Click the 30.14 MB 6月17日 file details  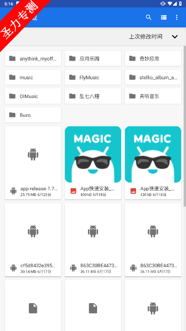(x=36, y=271)
